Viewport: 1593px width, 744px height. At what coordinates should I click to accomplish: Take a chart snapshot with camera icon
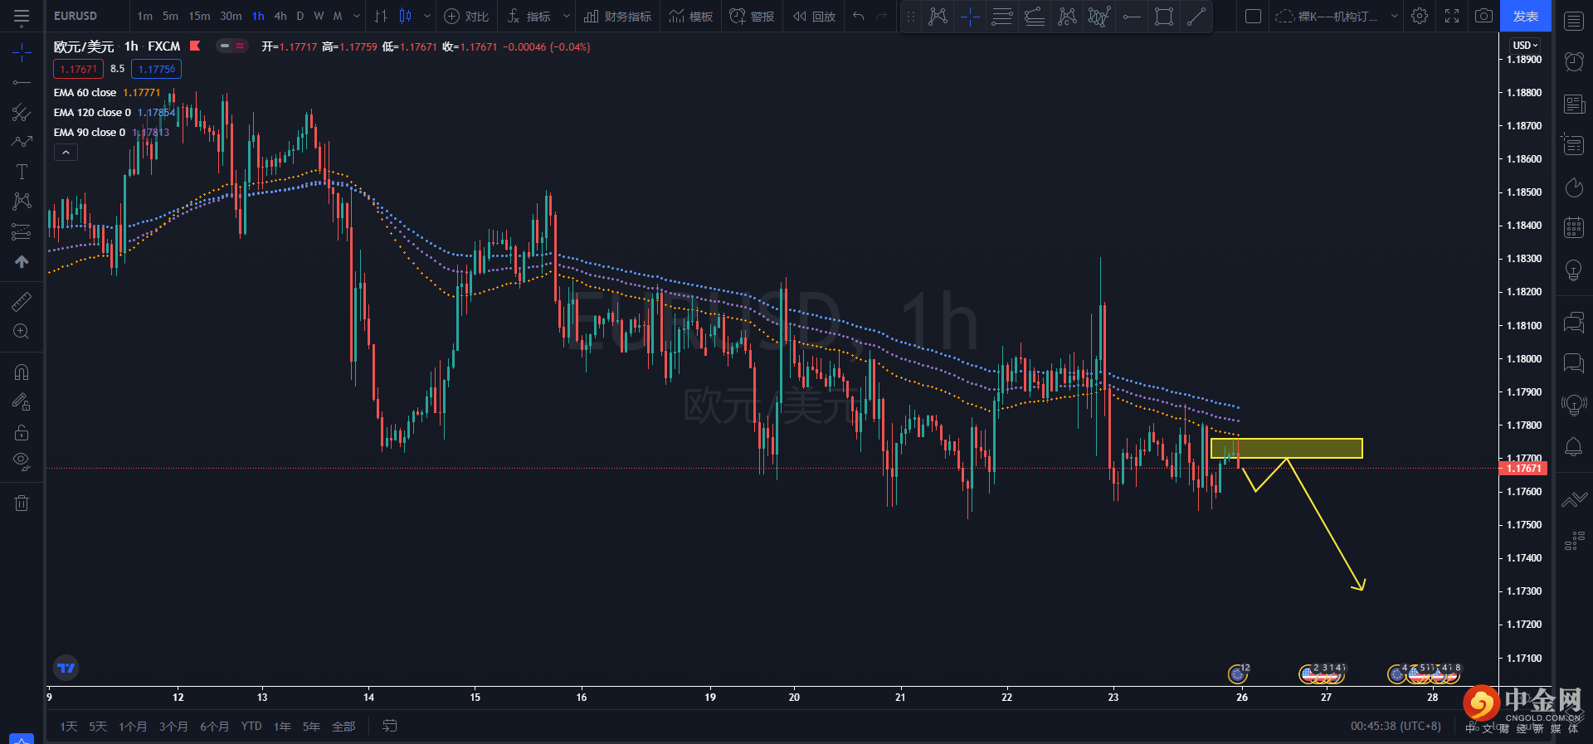[x=1483, y=16]
